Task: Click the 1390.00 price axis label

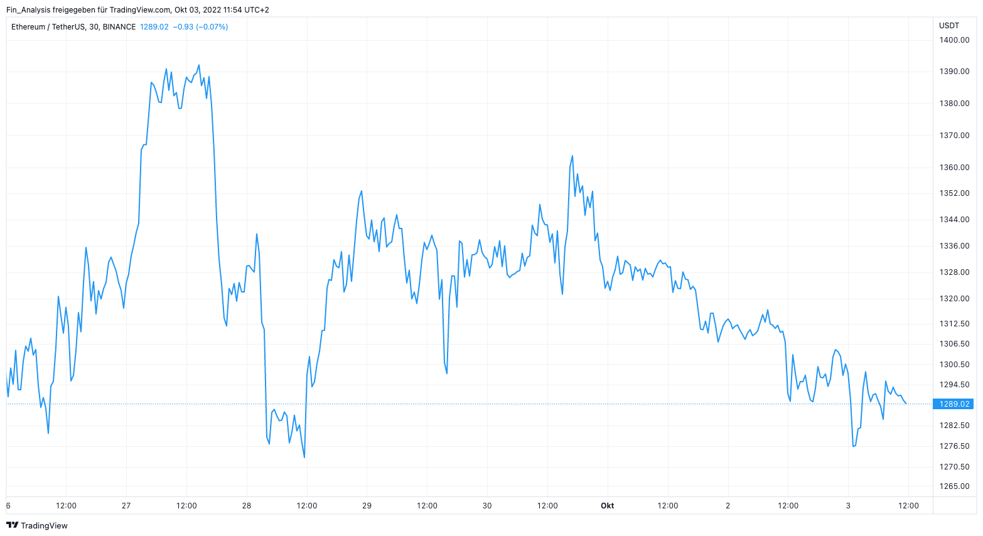Action: [x=954, y=72]
